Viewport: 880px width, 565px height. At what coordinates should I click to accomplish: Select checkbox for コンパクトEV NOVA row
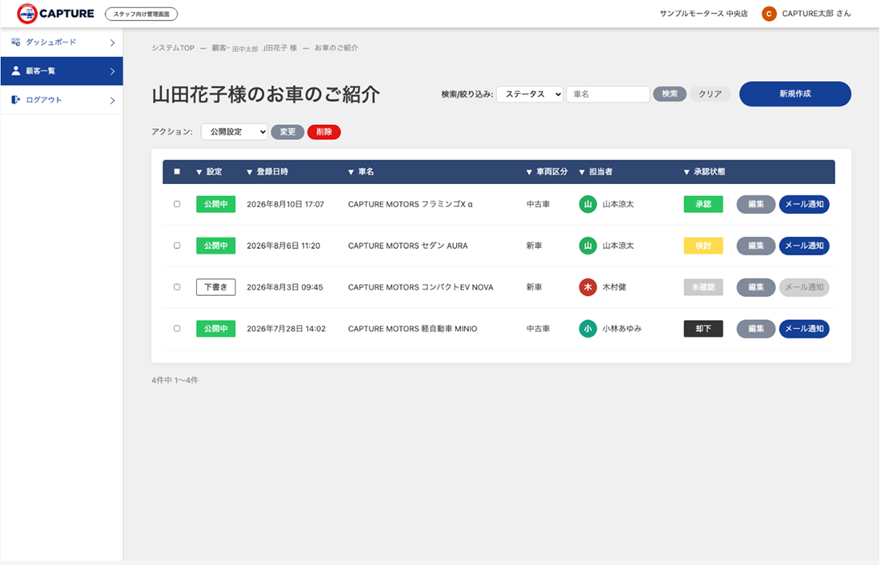[x=177, y=287]
